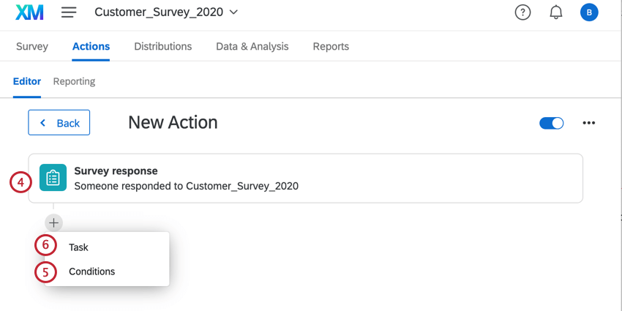Switch to the Reporting sub-tab
Image resolution: width=622 pixels, height=311 pixels.
click(x=74, y=81)
